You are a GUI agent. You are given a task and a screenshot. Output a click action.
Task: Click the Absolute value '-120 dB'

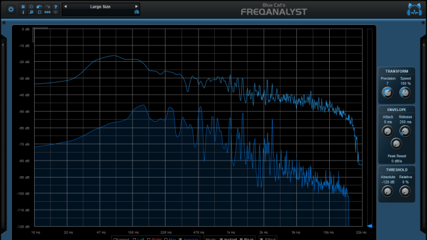(x=388, y=182)
